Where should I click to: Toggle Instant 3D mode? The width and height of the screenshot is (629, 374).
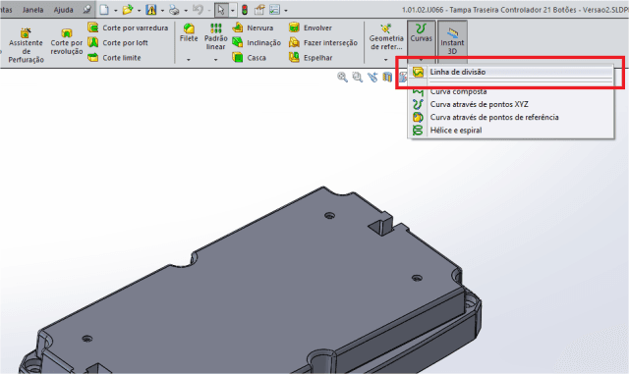point(452,41)
